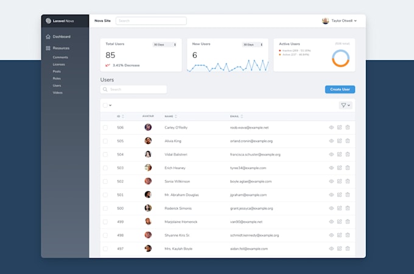View user 506 Carley O'Reilly using eye icon
This screenshot has height=274, width=414.
(331, 128)
